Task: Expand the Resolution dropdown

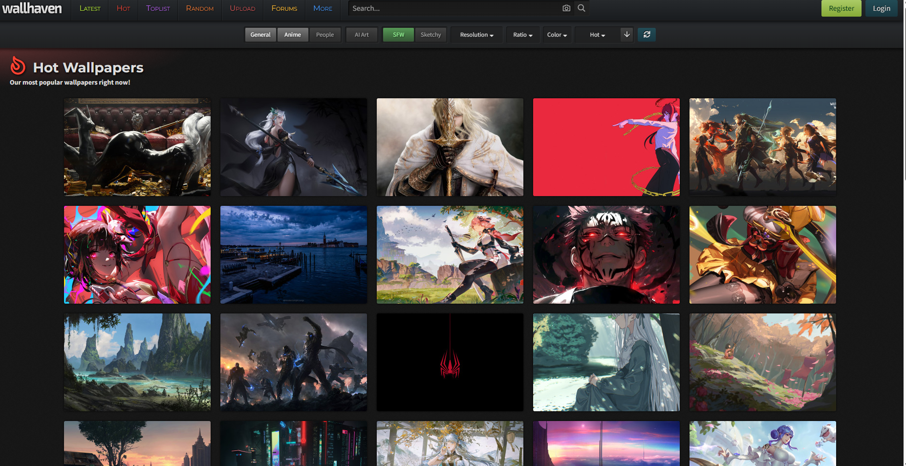Action: (476, 35)
